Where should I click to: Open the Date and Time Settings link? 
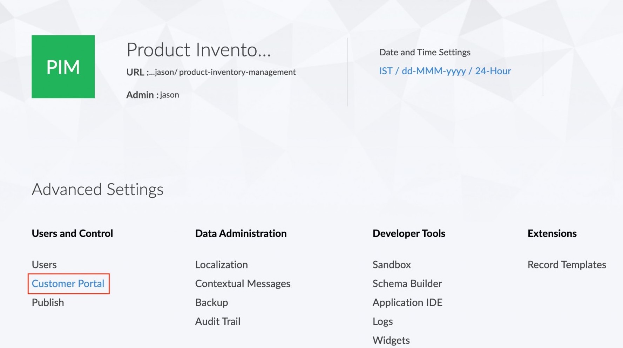445,71
